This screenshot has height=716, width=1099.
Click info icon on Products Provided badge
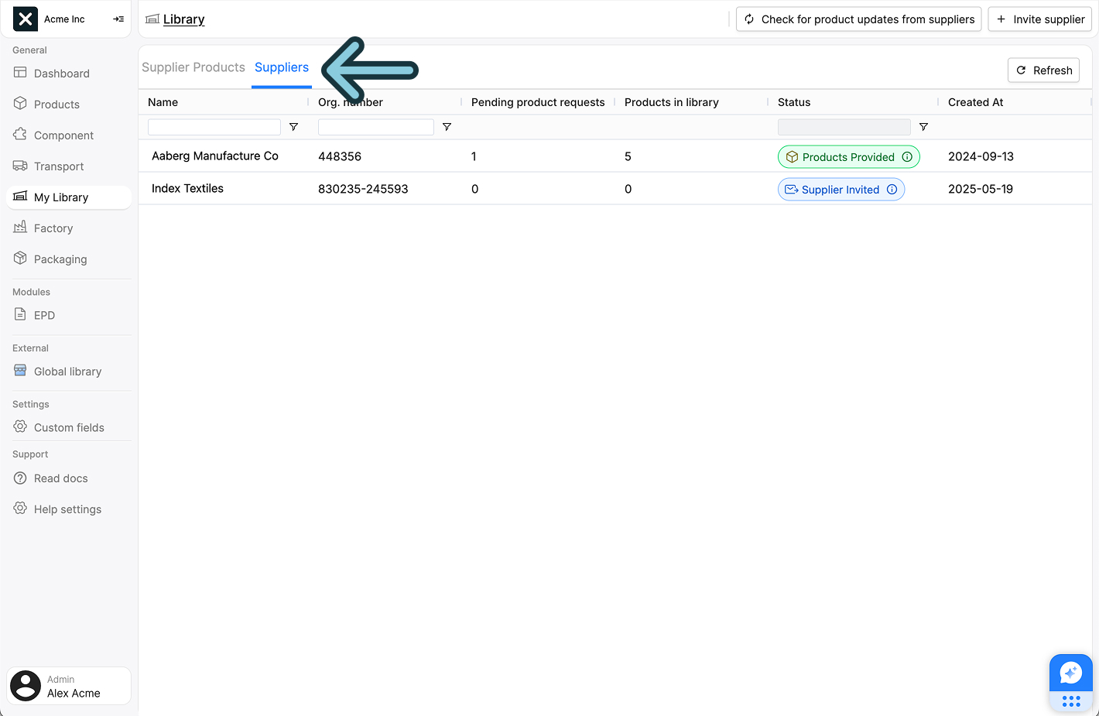click(x=907, y=157)
